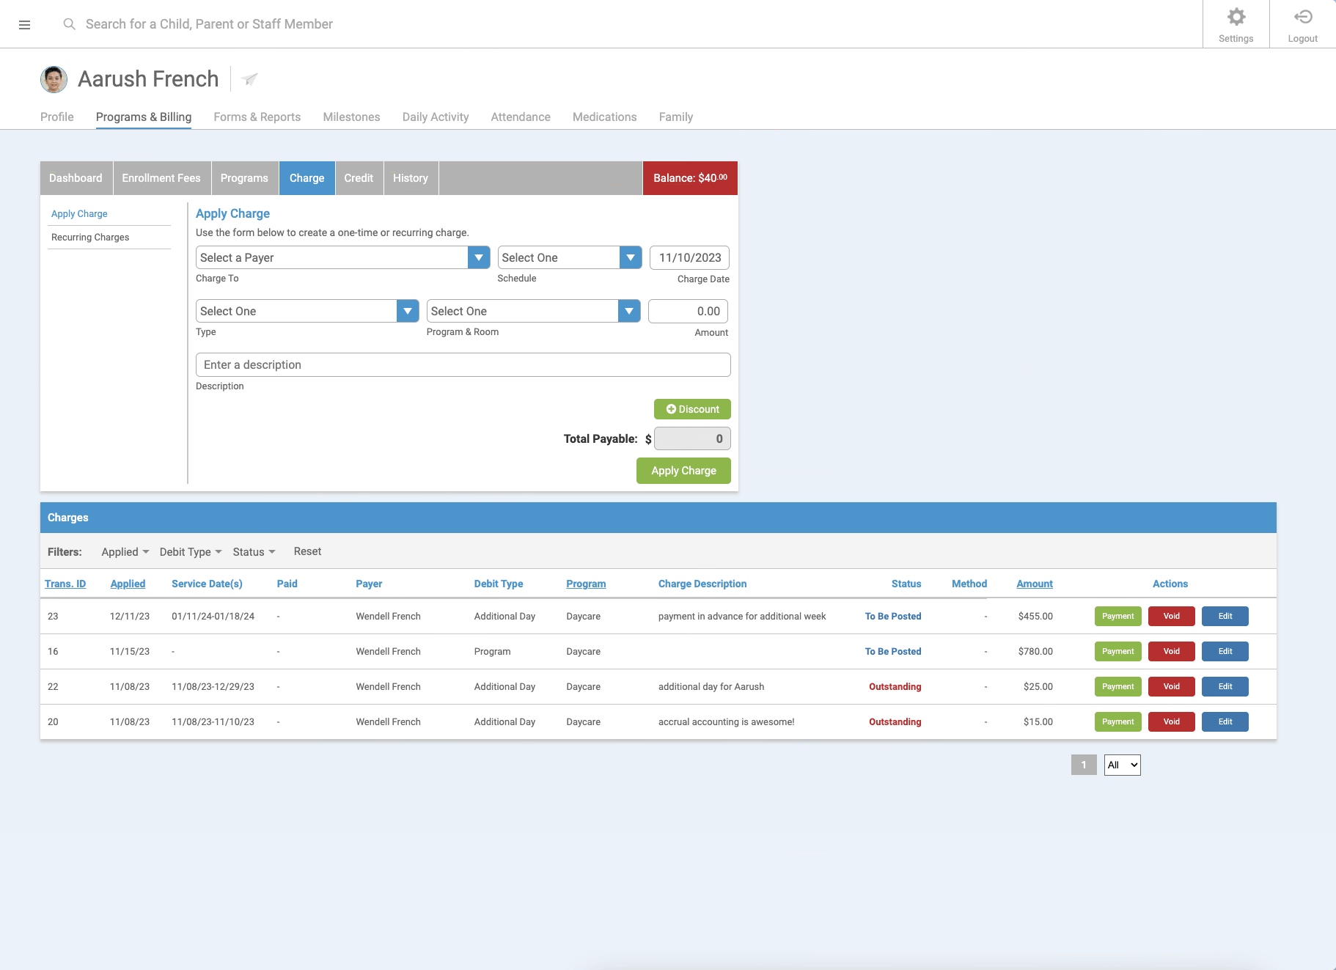Screen dimensions: 1336x970
Task: Click the Description input field
Action: coord(463,365)
